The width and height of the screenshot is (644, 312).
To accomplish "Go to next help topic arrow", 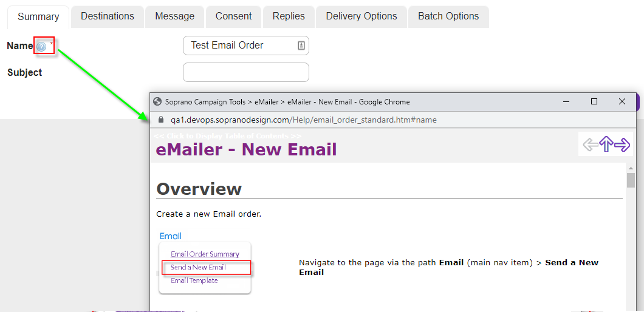I will point(622,144).
